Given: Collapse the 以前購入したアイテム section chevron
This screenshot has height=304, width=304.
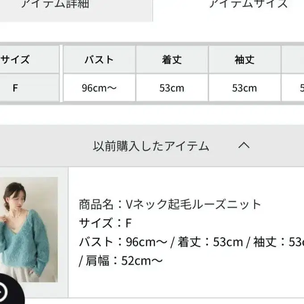Looking at the screenshot, I should tap(244, 146).
